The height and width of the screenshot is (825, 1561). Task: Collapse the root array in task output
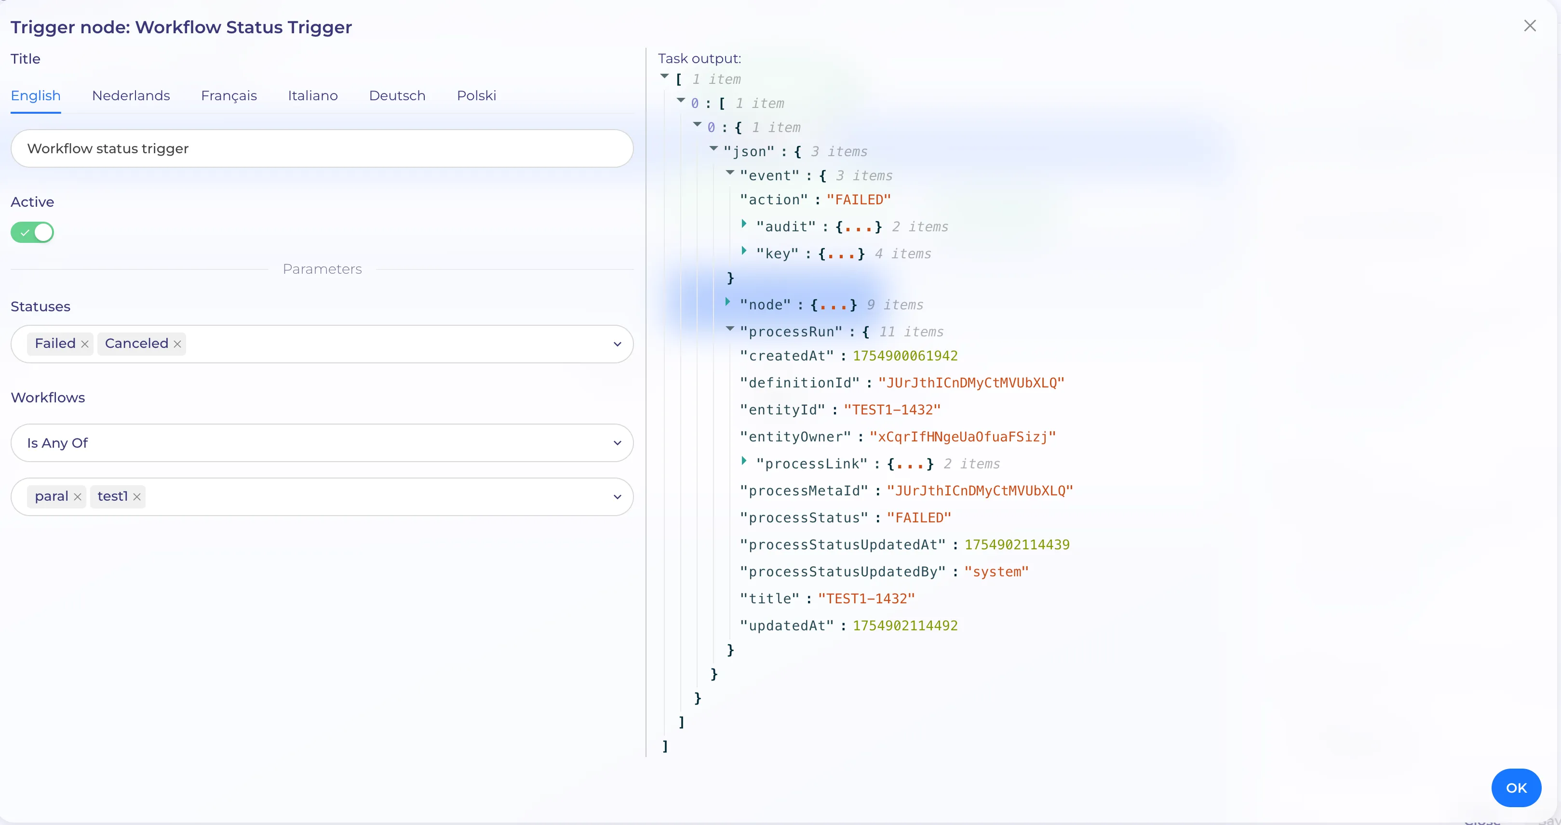pos(665,77)
